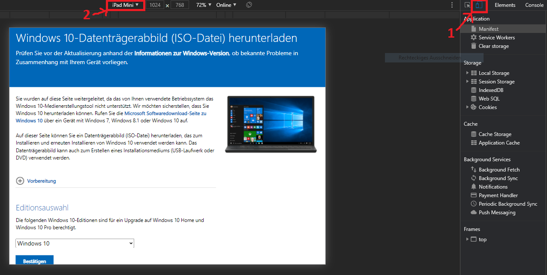Open Push Messaging service
The image size is (547, 275).
pos(497,213)
